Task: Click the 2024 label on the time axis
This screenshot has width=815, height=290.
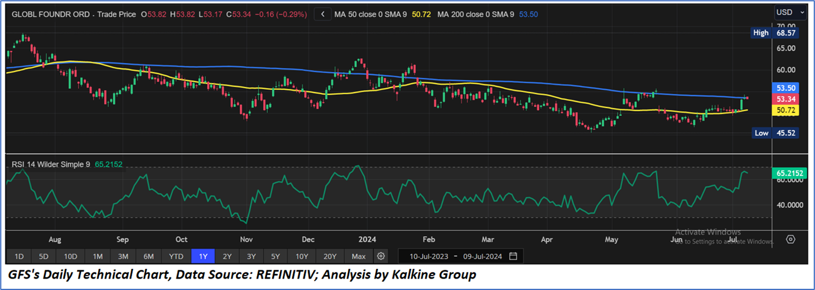Action: tap(366, 239)
